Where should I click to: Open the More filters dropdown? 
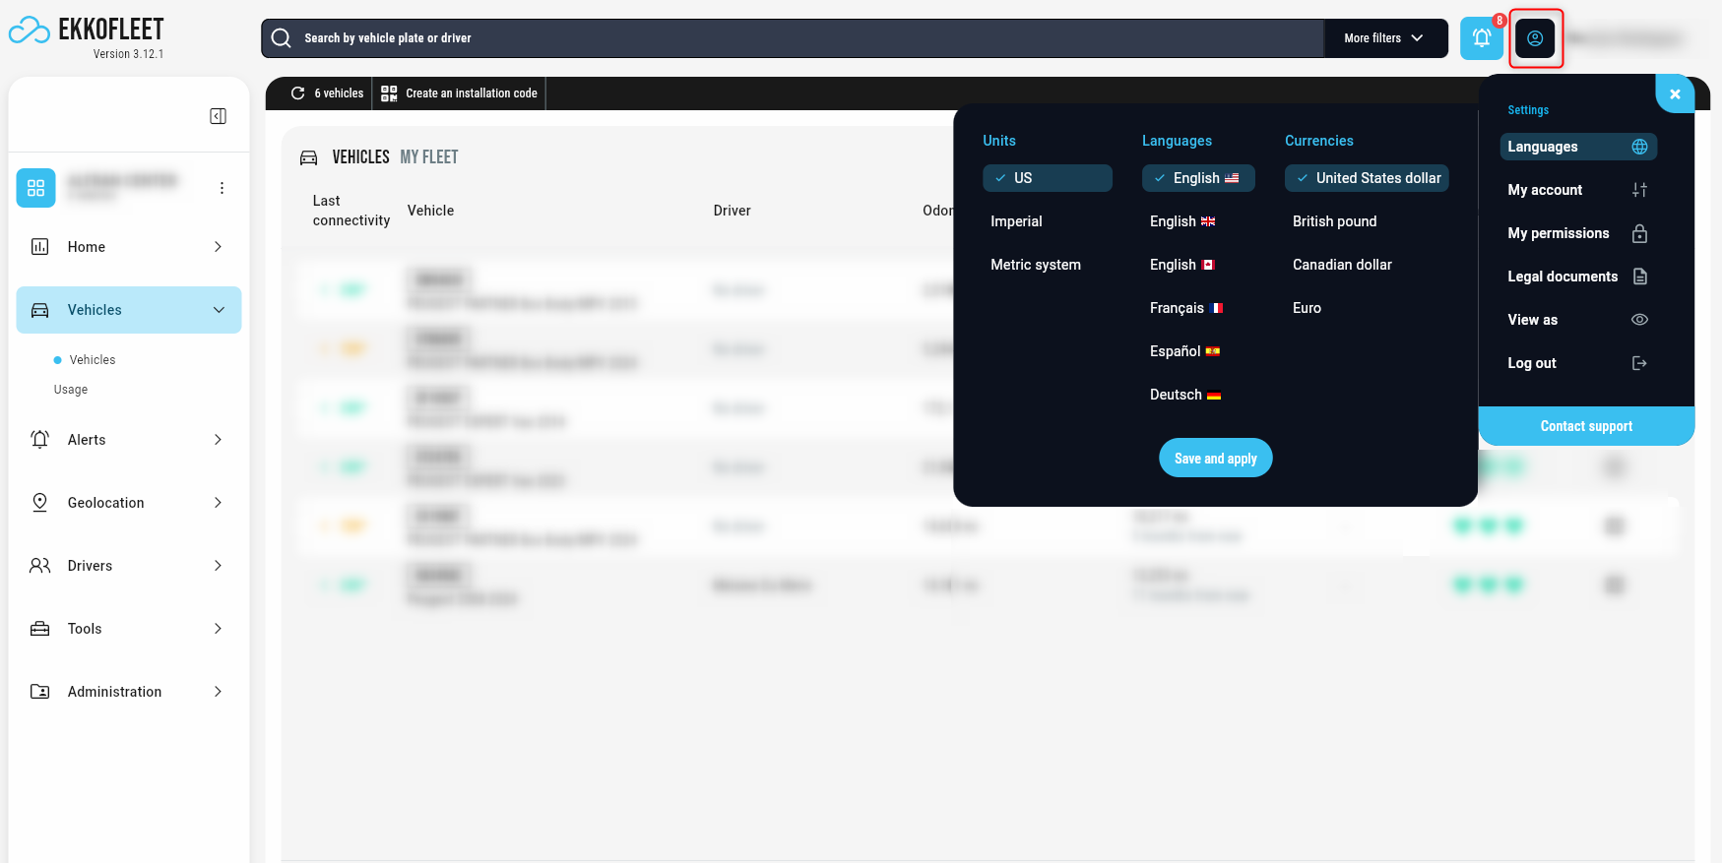point(1383,38)
